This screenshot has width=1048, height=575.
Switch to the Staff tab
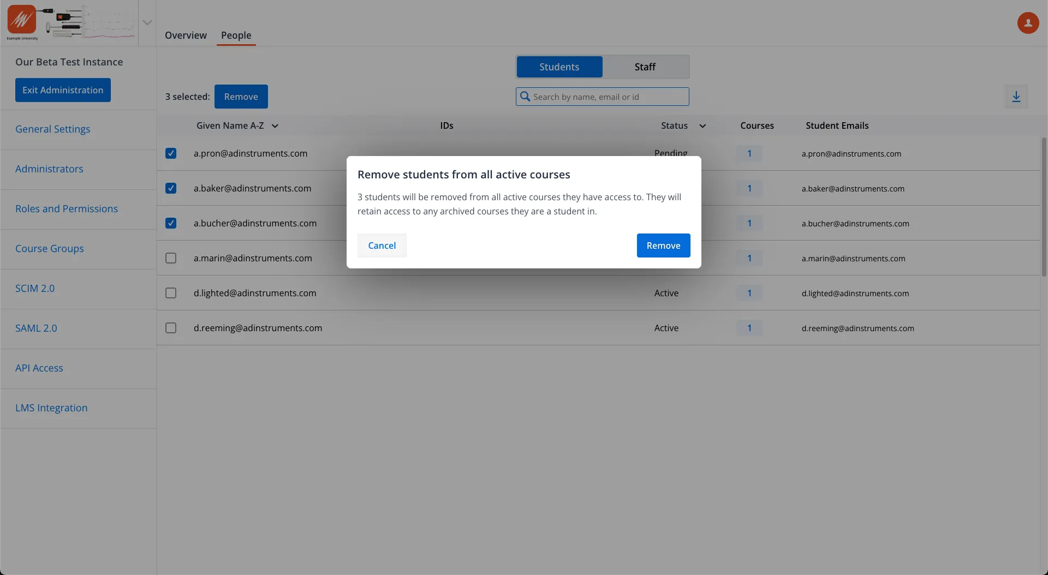tap(645, 67)
